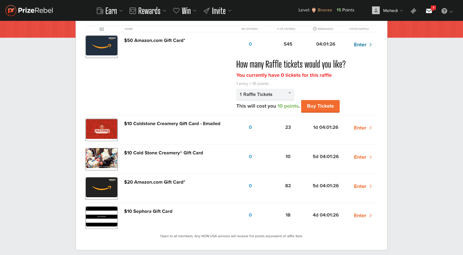
Task: Click the My Entries column header
Action: [x=250, y=29]
